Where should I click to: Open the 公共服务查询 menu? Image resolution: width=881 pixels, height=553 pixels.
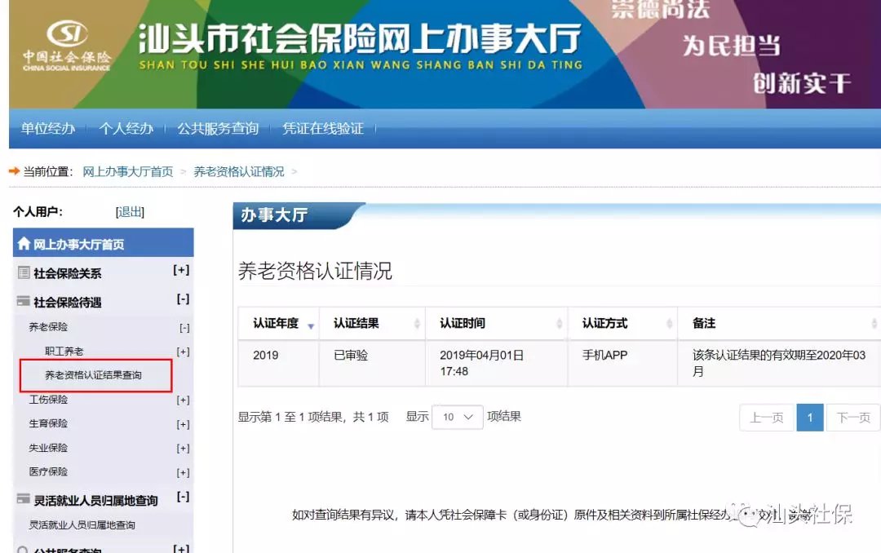pos(218,128)
